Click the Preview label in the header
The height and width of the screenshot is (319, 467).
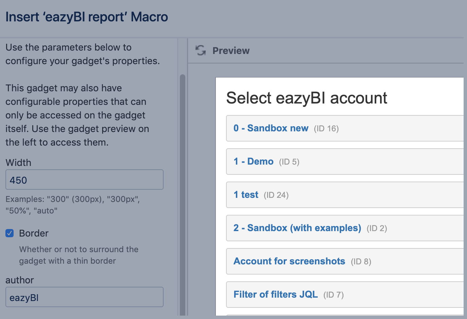point(231,51)
